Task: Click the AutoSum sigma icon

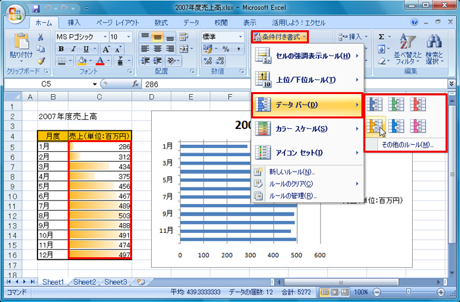Action: (381, 37)
